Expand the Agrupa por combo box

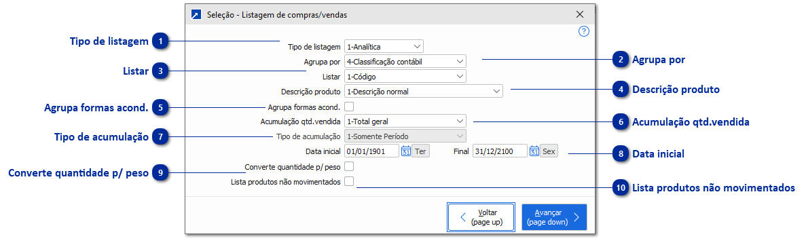coord(405,62)
